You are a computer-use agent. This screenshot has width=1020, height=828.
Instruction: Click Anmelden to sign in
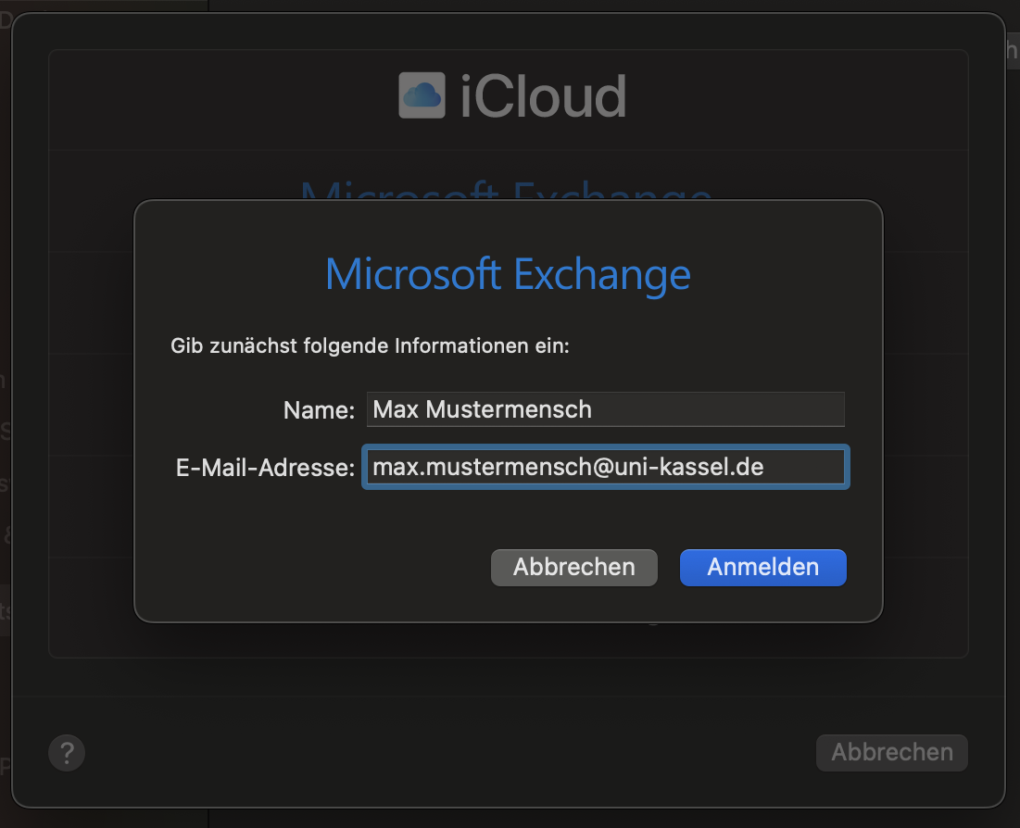pos(763,567)
